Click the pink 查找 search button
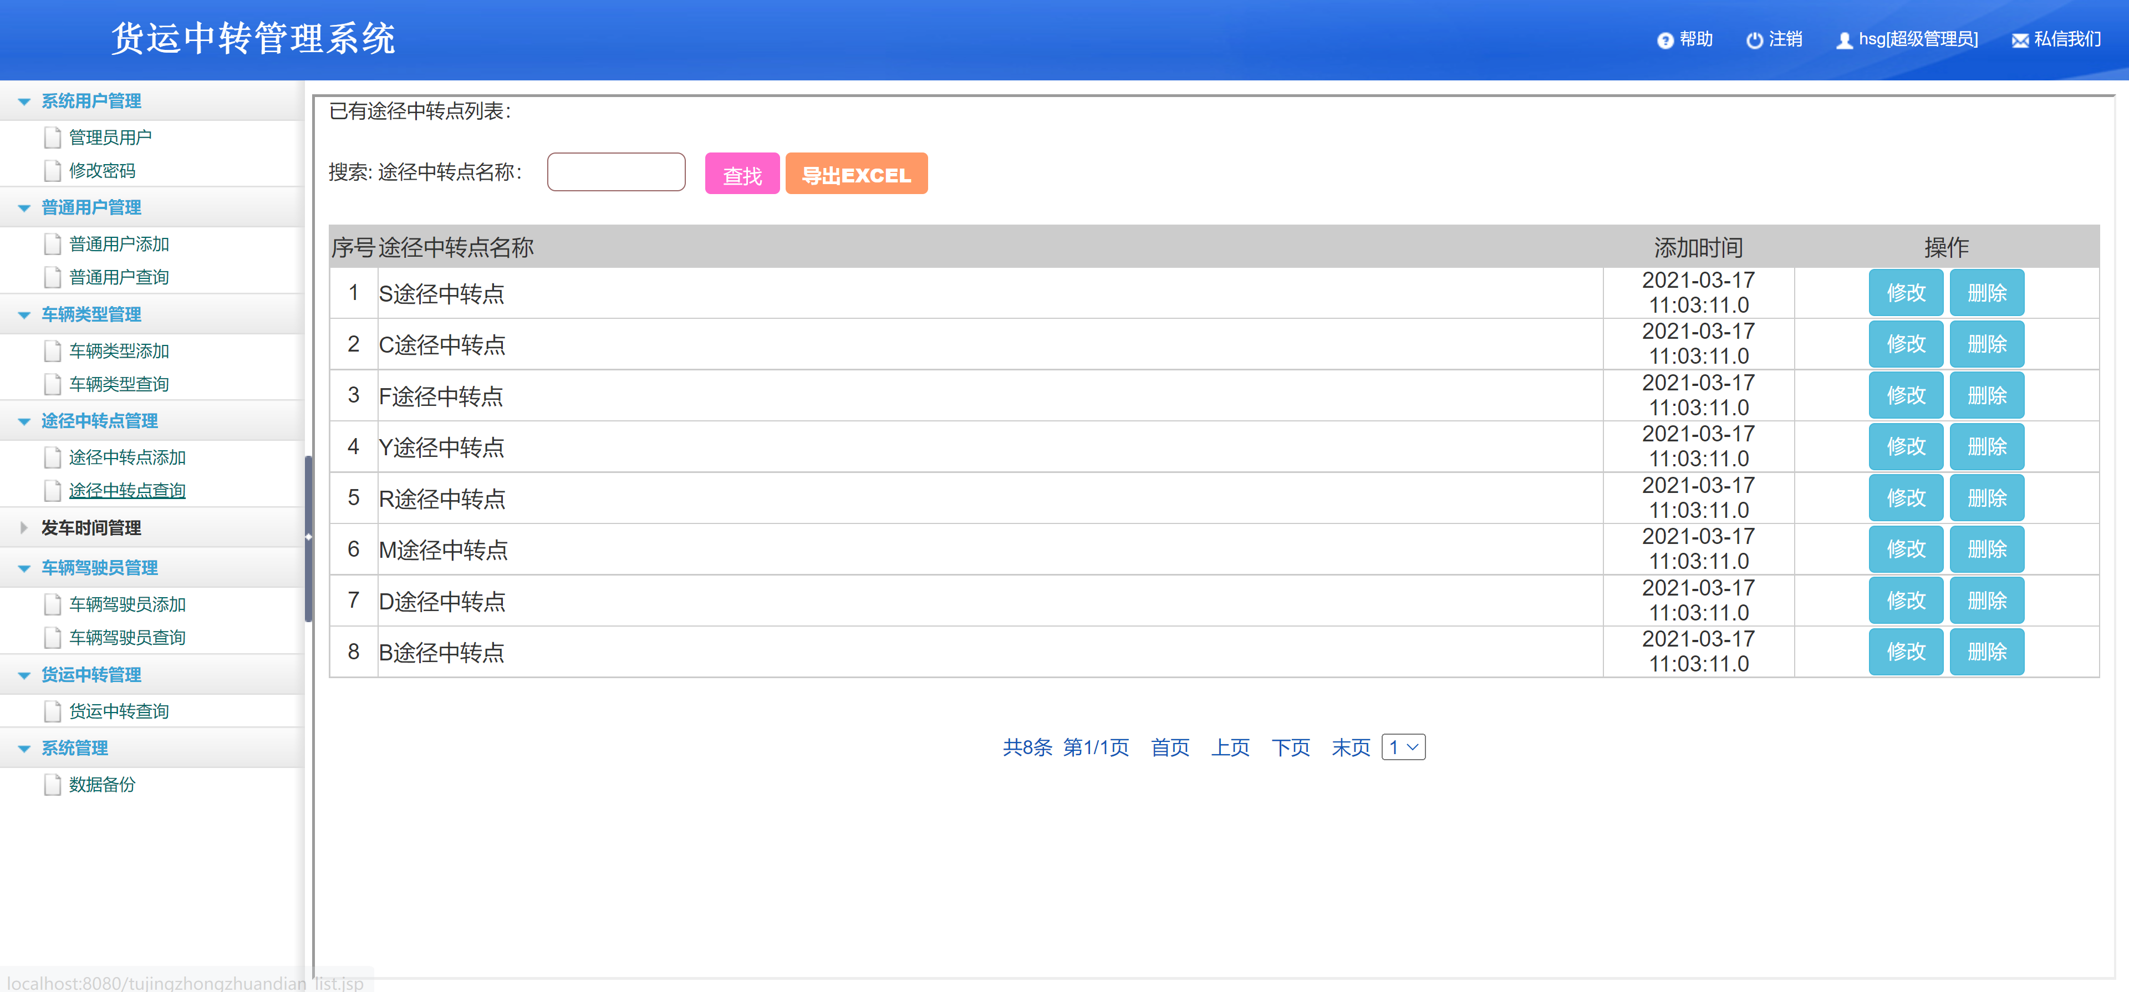The width and height of the screenshot is (2129, 992). point(741,174)
